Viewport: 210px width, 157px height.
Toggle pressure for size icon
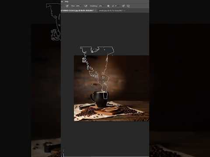123,6
